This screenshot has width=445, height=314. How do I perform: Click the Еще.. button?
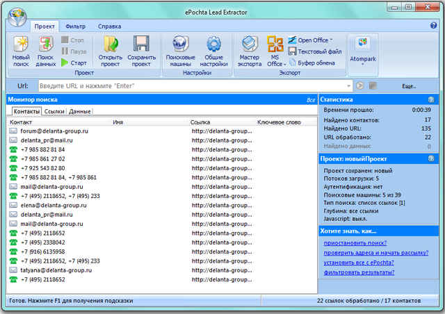(409, 86)
